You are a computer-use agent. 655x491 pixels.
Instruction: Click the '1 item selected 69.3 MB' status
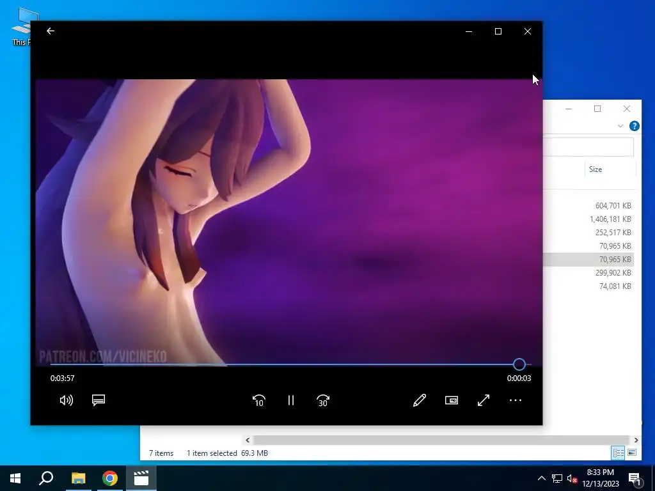(x=227, y=453)
